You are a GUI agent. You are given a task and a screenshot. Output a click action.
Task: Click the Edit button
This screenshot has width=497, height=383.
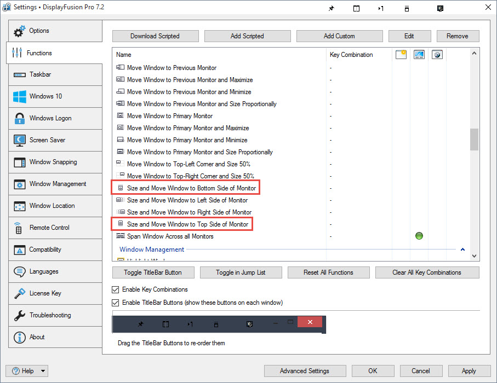[409, 36]
